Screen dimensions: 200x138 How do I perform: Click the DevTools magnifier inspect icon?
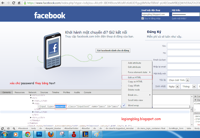coord(14,128)
